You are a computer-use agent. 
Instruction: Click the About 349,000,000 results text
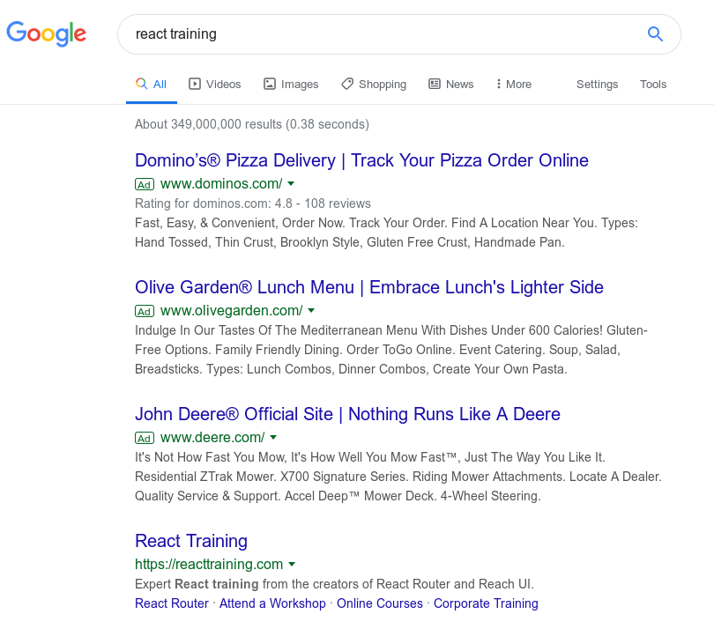coord(252,124)
